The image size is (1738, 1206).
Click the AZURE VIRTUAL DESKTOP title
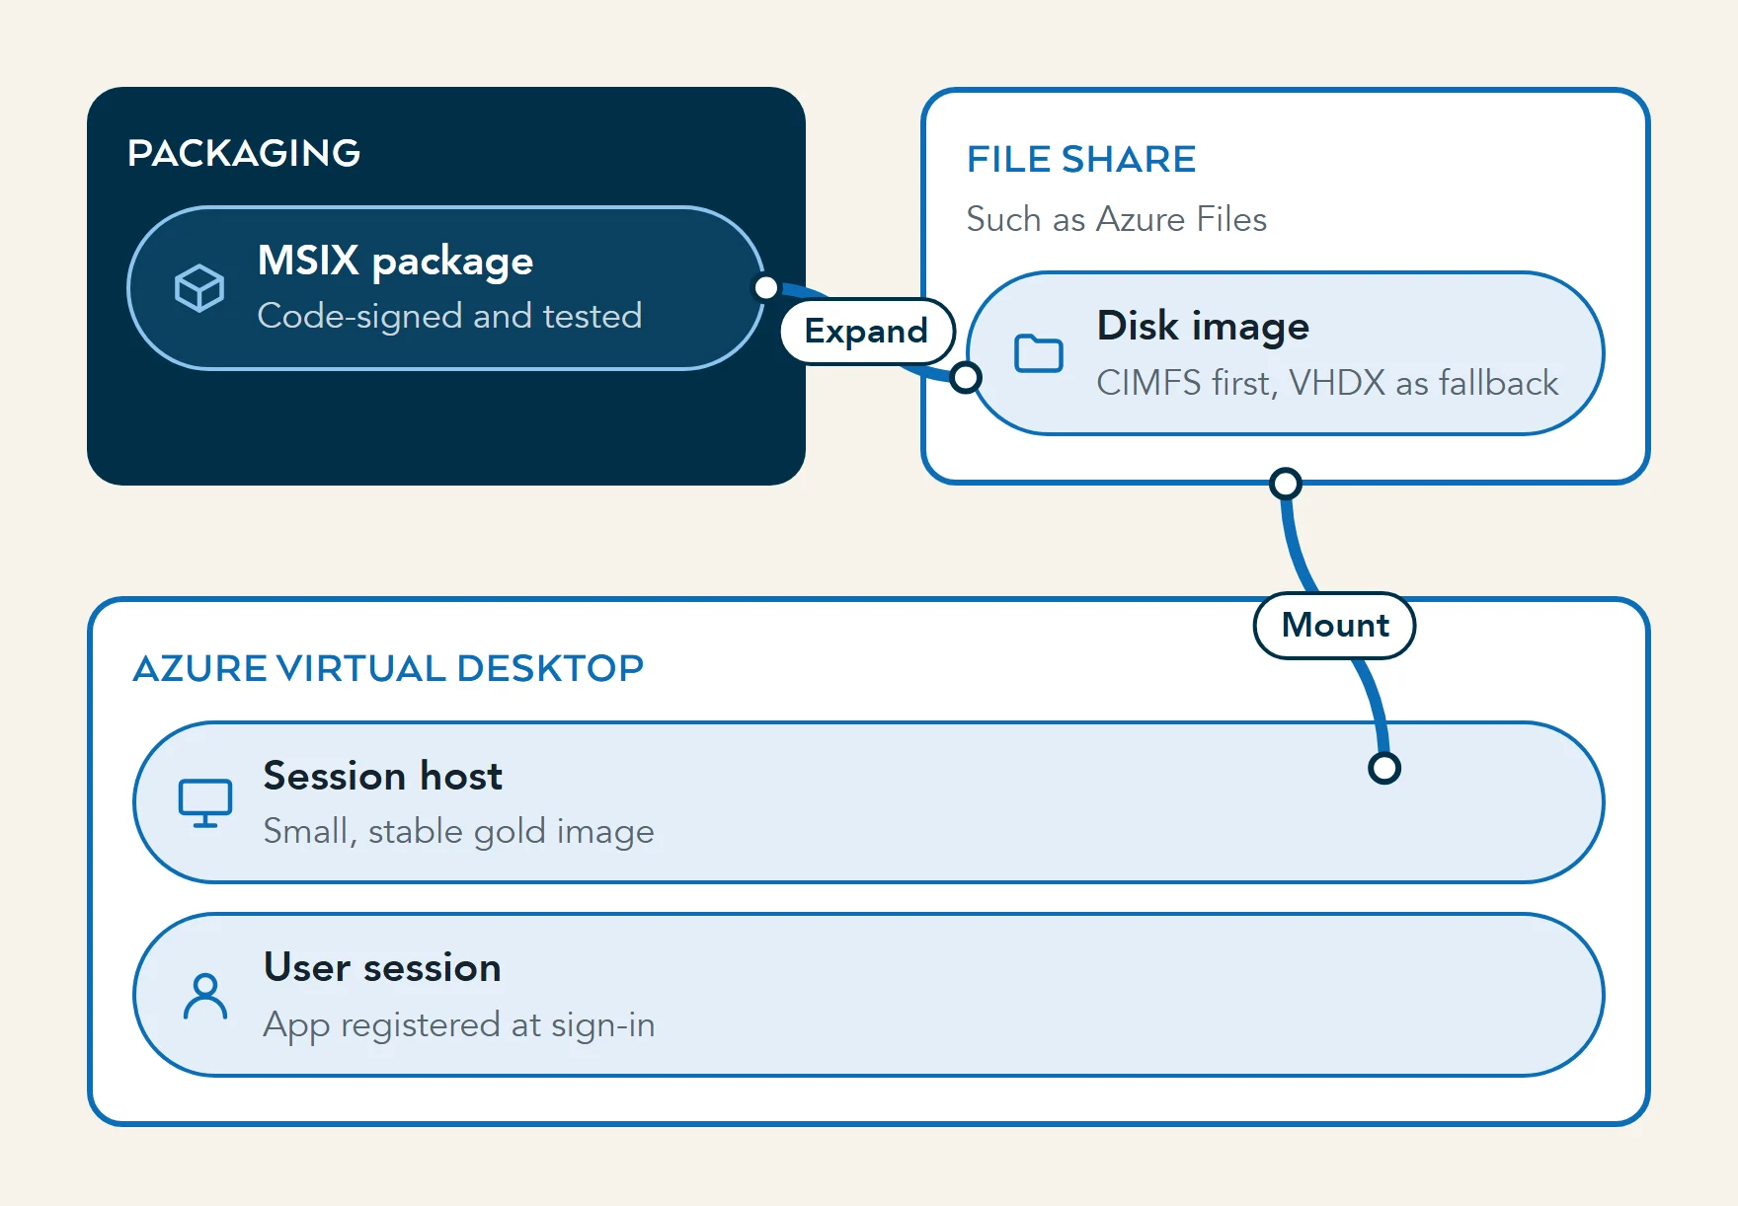pos(388,668)
